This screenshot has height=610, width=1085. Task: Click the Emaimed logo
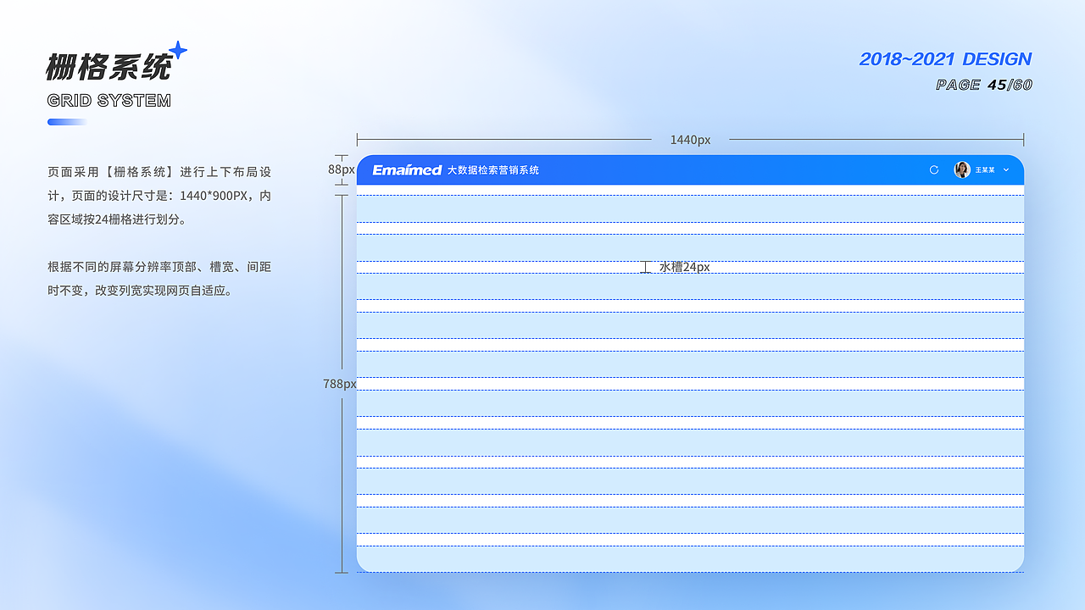coord(407,169)
